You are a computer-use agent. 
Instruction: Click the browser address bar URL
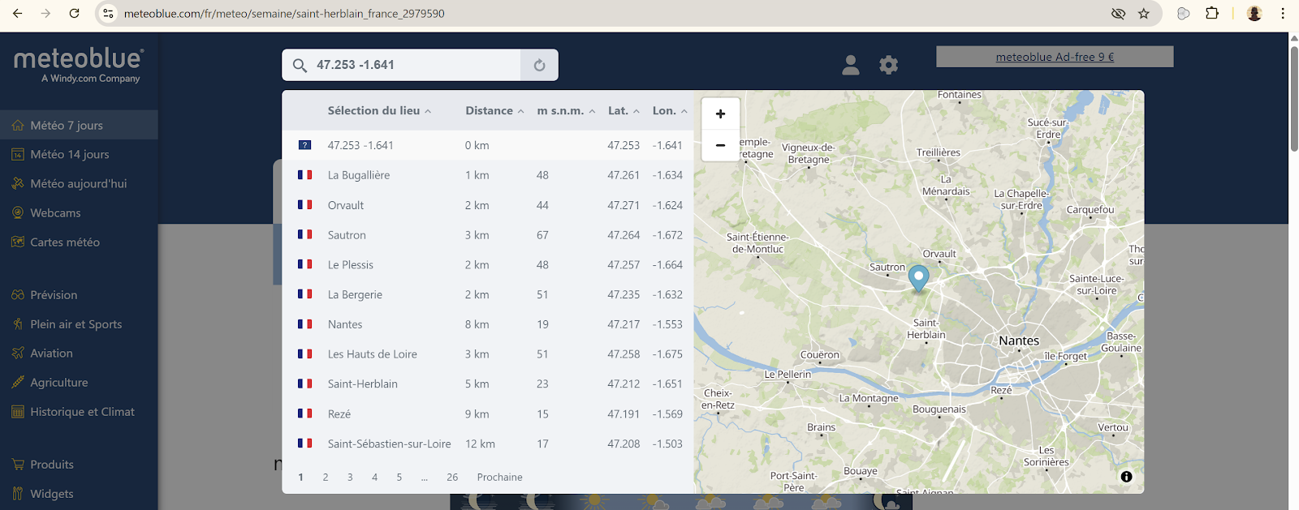(x=284, y=14)
